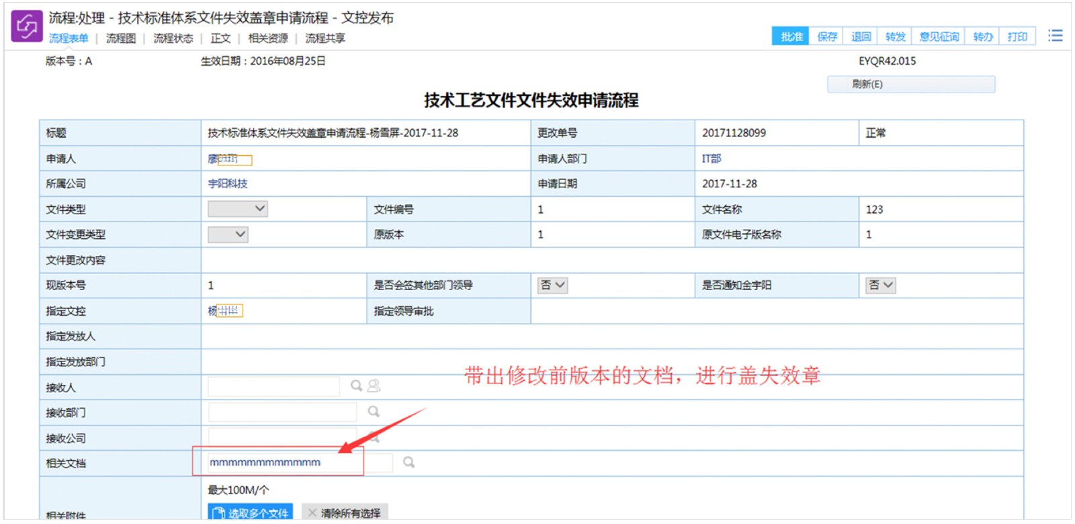Open the 宇阳科技 company link
The width and height of the screenshot is (1075, 524).
(x=228, y=183)
